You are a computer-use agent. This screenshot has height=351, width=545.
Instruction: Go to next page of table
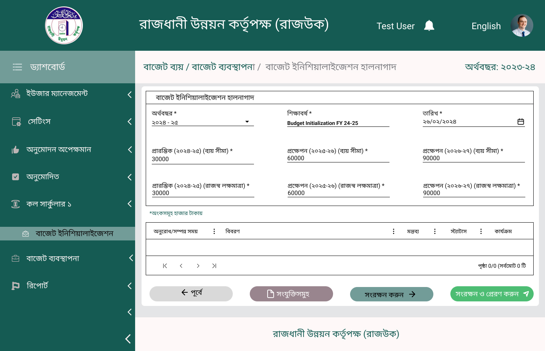point(198,266)
